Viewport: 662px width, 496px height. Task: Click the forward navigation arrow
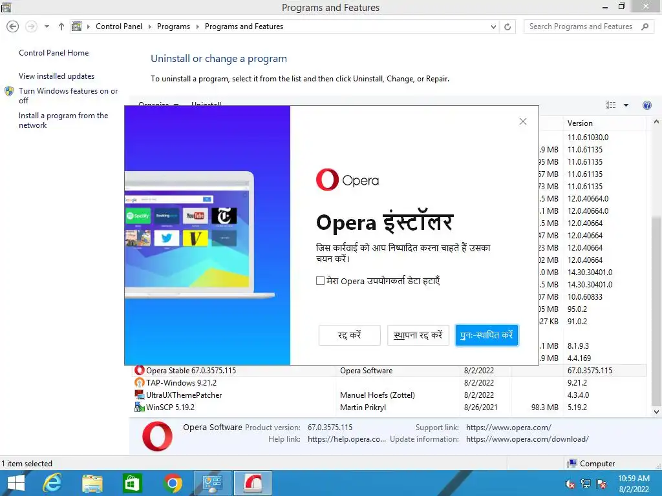tap(31, 26)
